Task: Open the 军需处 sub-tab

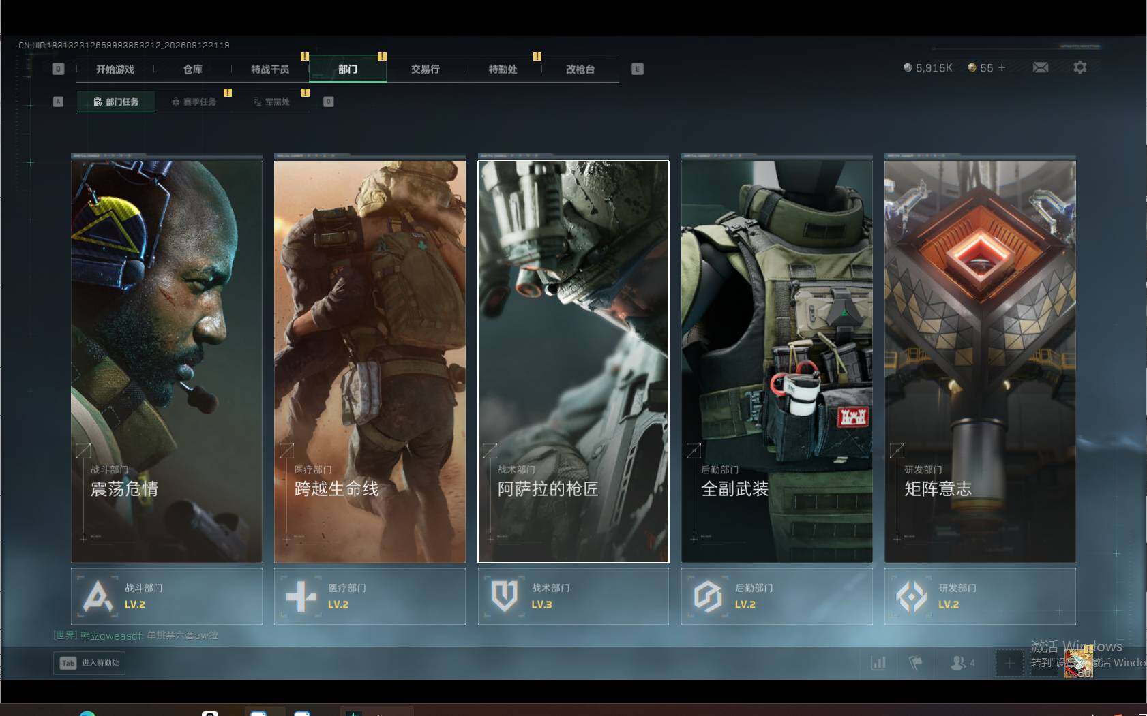Action: point(271,102)
